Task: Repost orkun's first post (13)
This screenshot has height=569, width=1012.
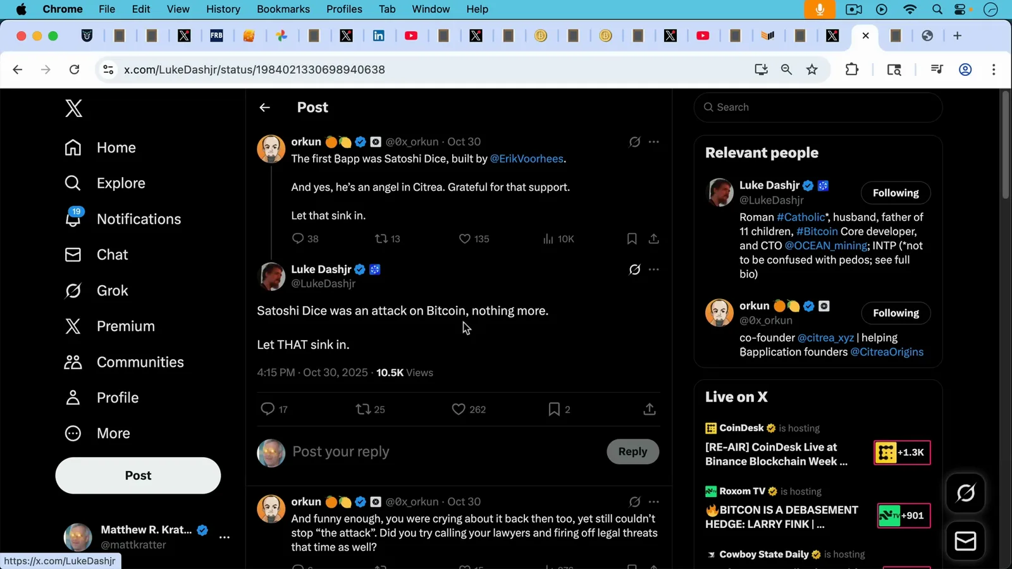Action: 388,238
